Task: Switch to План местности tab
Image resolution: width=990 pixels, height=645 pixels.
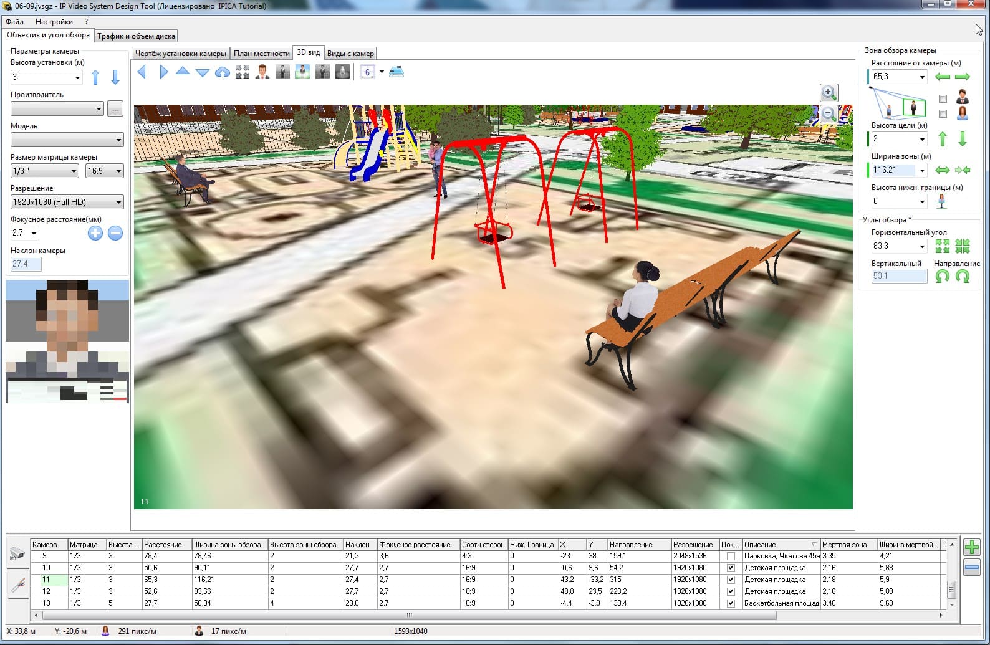Action: coord(262,54)
